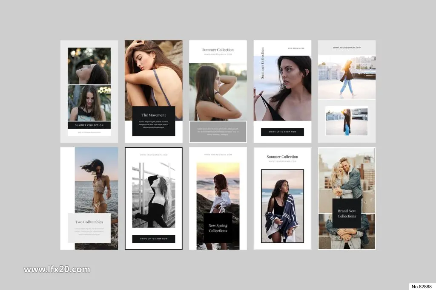
Task: Click "Two Collectables" title
Action: point(89,222)
